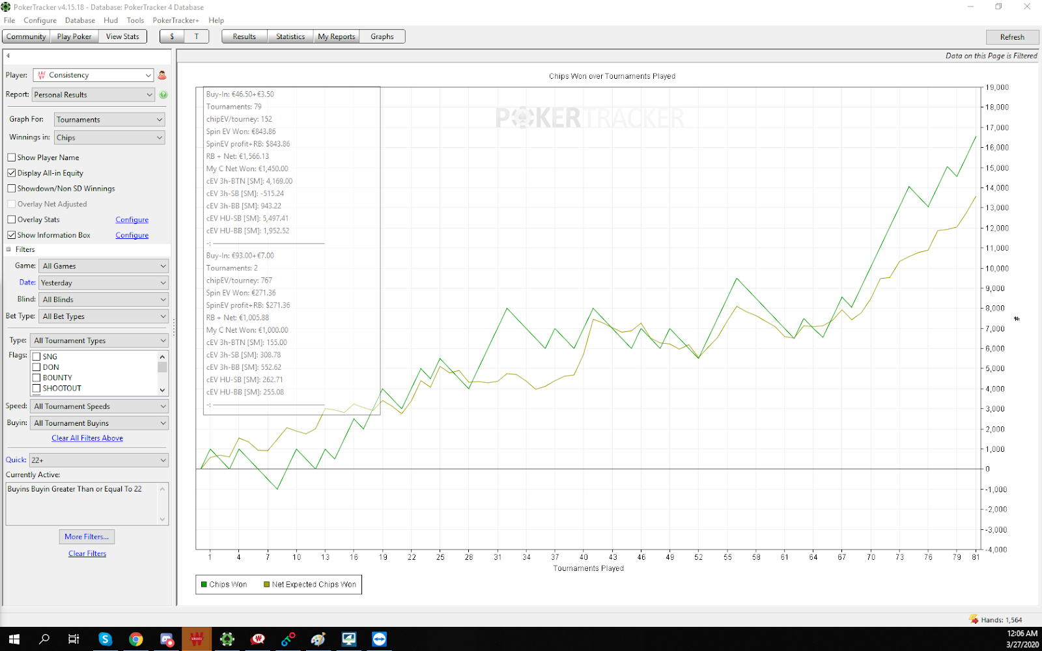Open TeamViewer from the taskbar
Viewport: 1042px width, 651px height.
pos(379,639)
